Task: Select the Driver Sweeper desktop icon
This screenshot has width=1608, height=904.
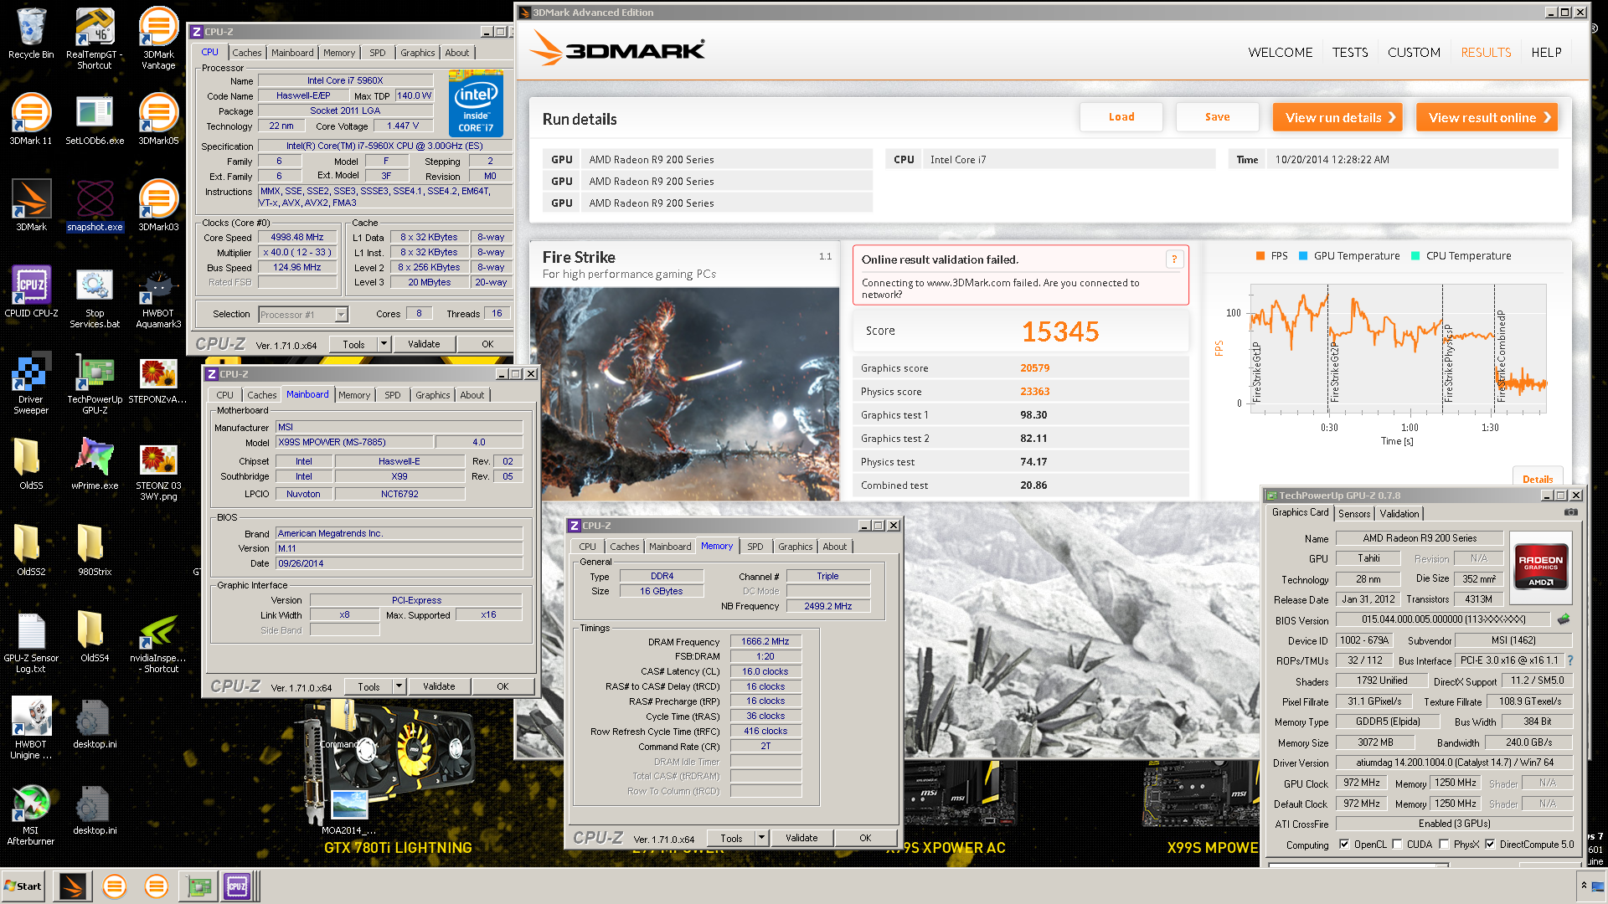Action: tap(31, 383)
